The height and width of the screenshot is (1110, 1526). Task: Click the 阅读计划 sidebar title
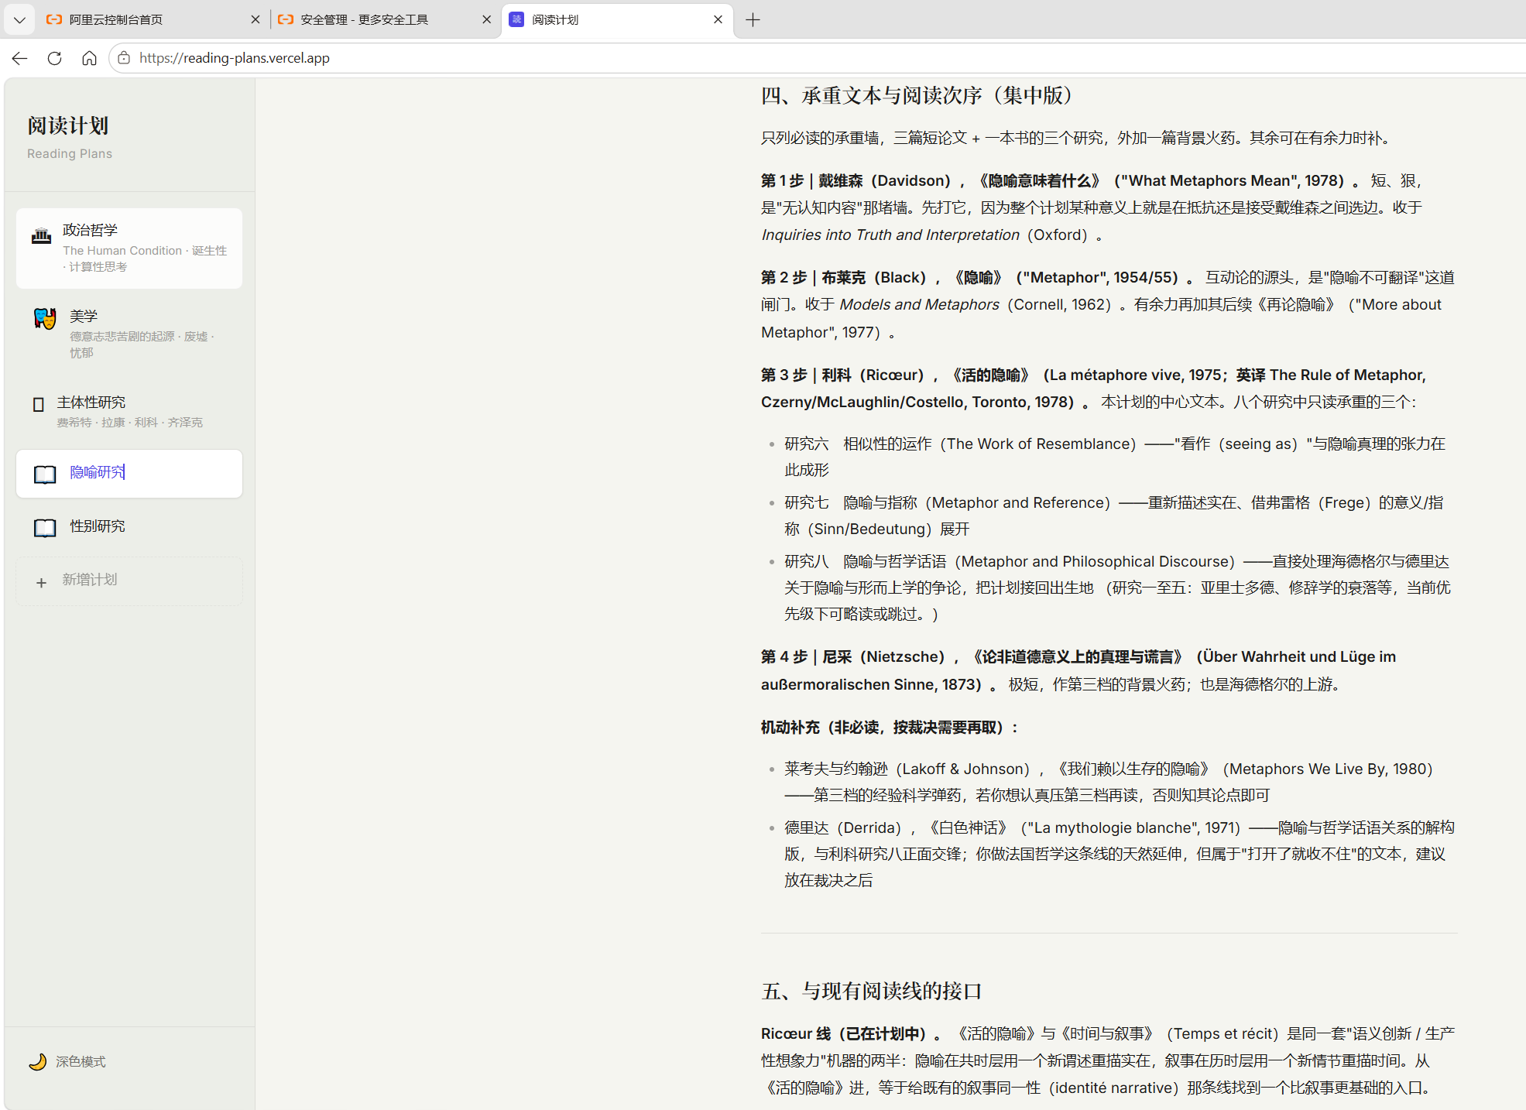(68, 125)
